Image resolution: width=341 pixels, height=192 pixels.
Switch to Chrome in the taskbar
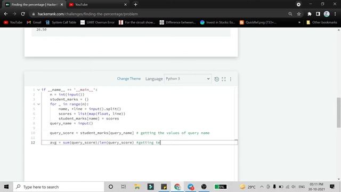point(177,187)
